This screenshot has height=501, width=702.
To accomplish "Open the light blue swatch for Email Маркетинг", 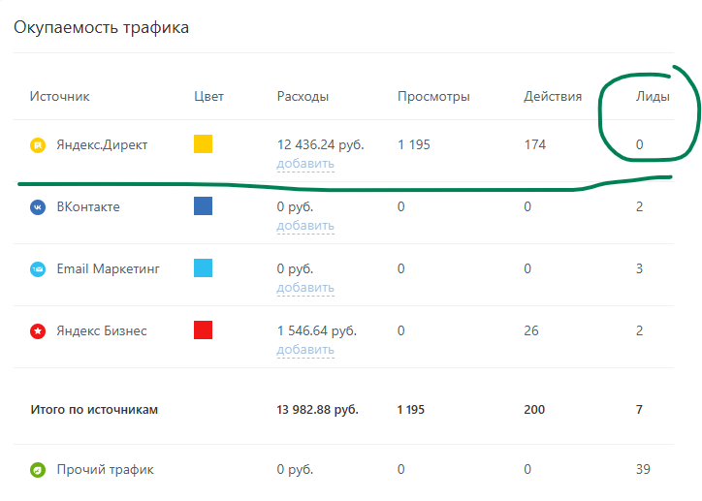I will (203, 268).
